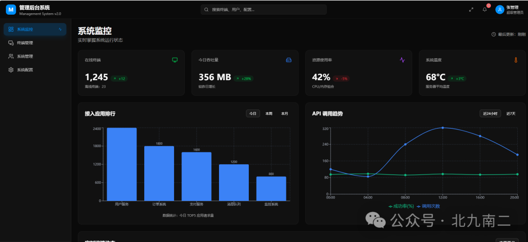Click the search magnifier icon

click(206, 10)
